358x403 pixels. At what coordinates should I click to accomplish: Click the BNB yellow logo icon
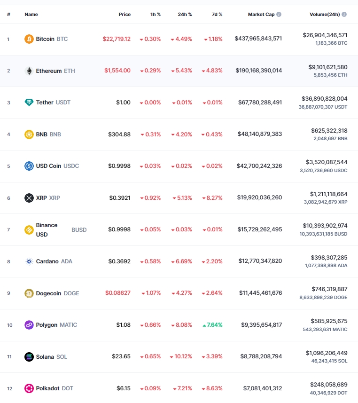coord(29,134)
